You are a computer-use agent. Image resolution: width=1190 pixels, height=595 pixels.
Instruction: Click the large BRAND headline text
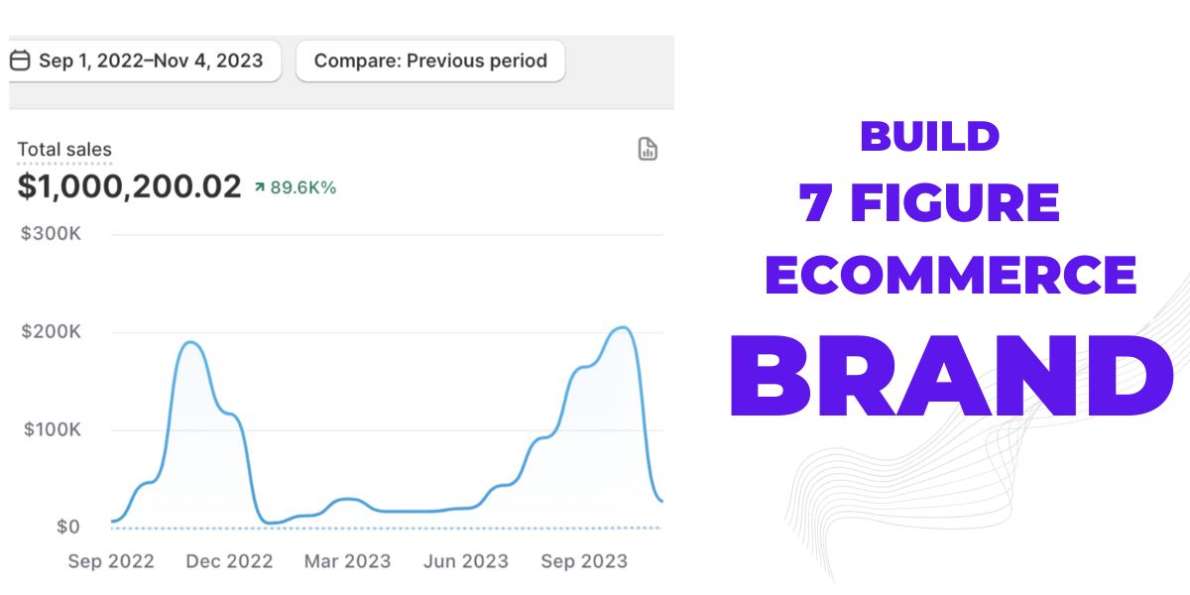(x=951, y=379)
